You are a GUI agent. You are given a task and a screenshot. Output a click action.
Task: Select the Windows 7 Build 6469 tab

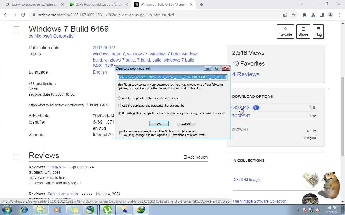tap(163, 4)
